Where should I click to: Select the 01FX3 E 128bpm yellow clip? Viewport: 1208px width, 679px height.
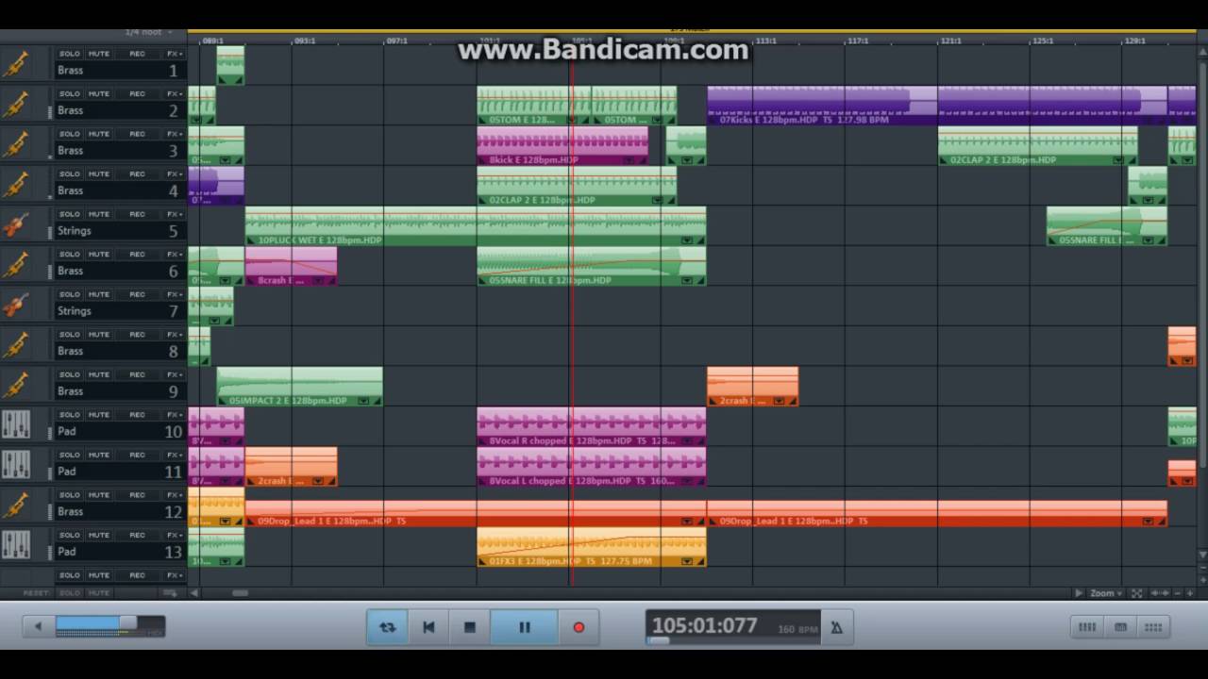pyautogui.click(x=592, y=547)
